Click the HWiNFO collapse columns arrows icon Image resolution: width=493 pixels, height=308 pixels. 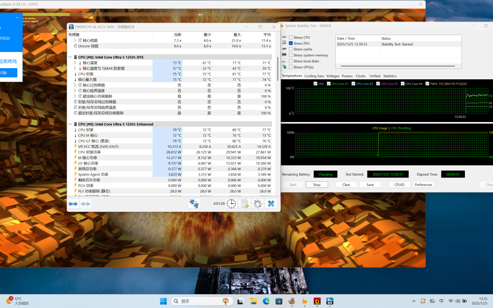tap(86, 204)
